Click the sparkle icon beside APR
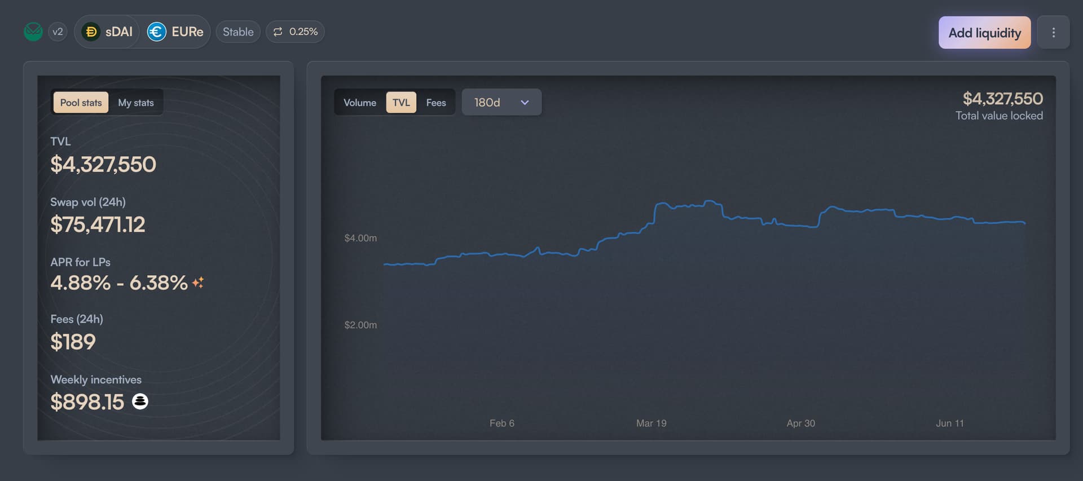The width and height of the screenshot is (1083, 481). (198, 283)
